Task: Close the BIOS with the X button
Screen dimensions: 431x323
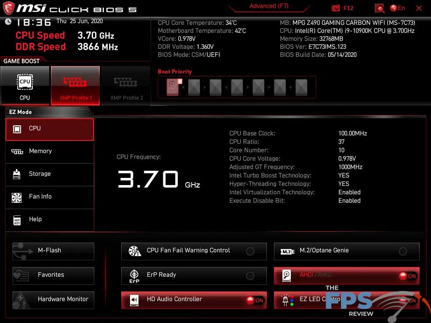Action: pos(419,8)
